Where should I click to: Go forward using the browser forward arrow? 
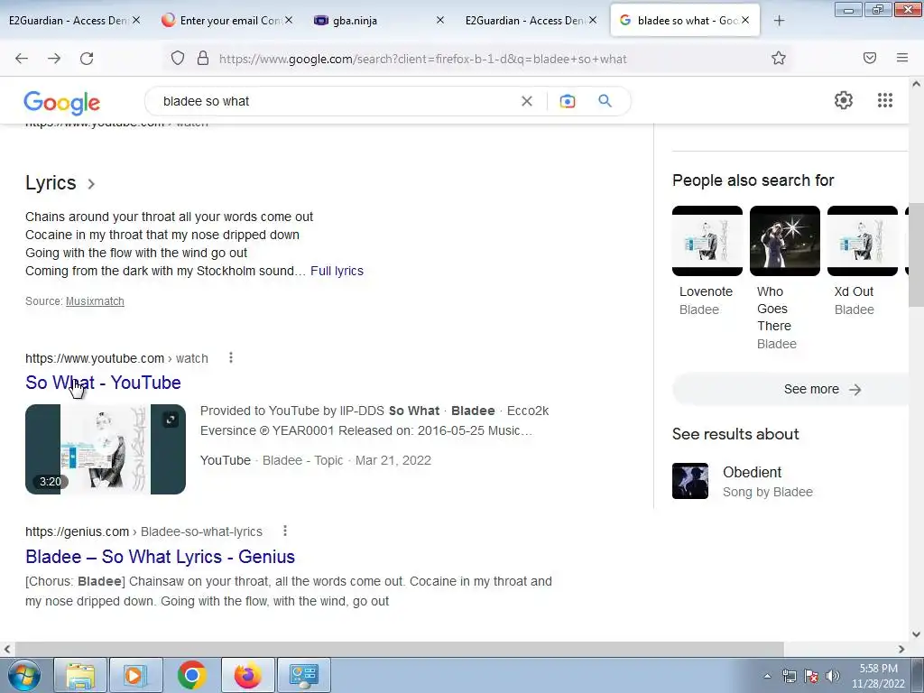click(x=54, y=59)
